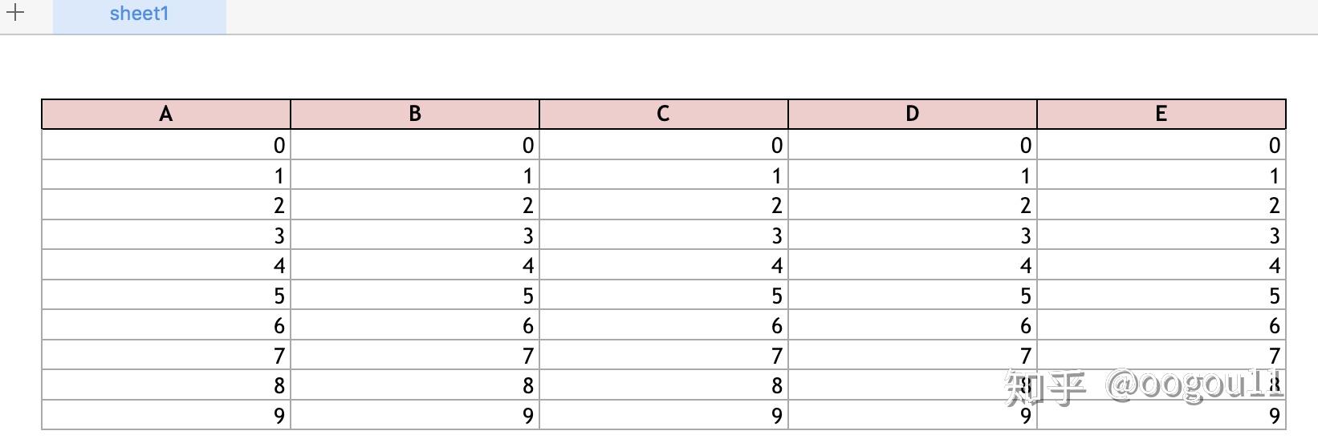Click cell with 7 in column C

coord(663,356)
